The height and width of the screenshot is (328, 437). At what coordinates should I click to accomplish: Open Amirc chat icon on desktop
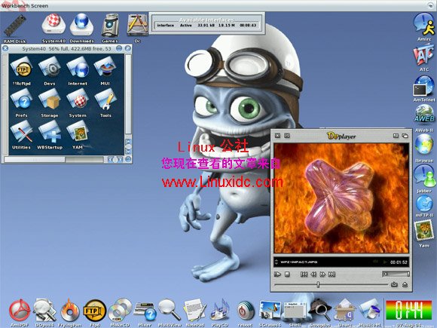(424, 25)
